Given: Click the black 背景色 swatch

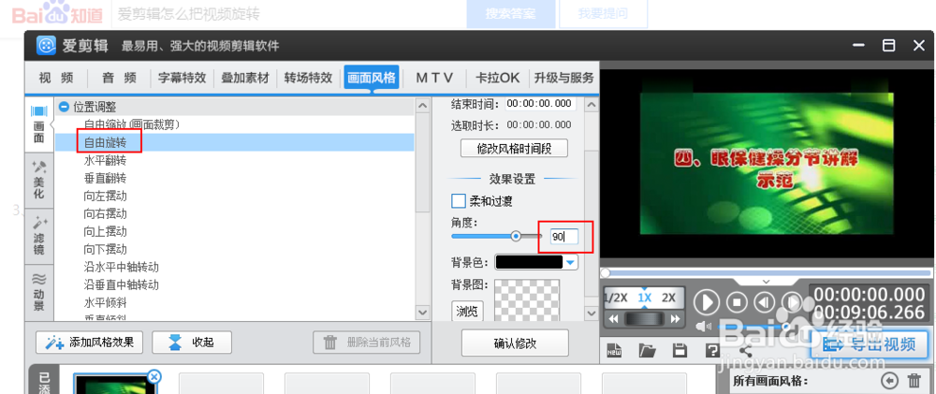Looking at the screenshot, I should (529, 262).
